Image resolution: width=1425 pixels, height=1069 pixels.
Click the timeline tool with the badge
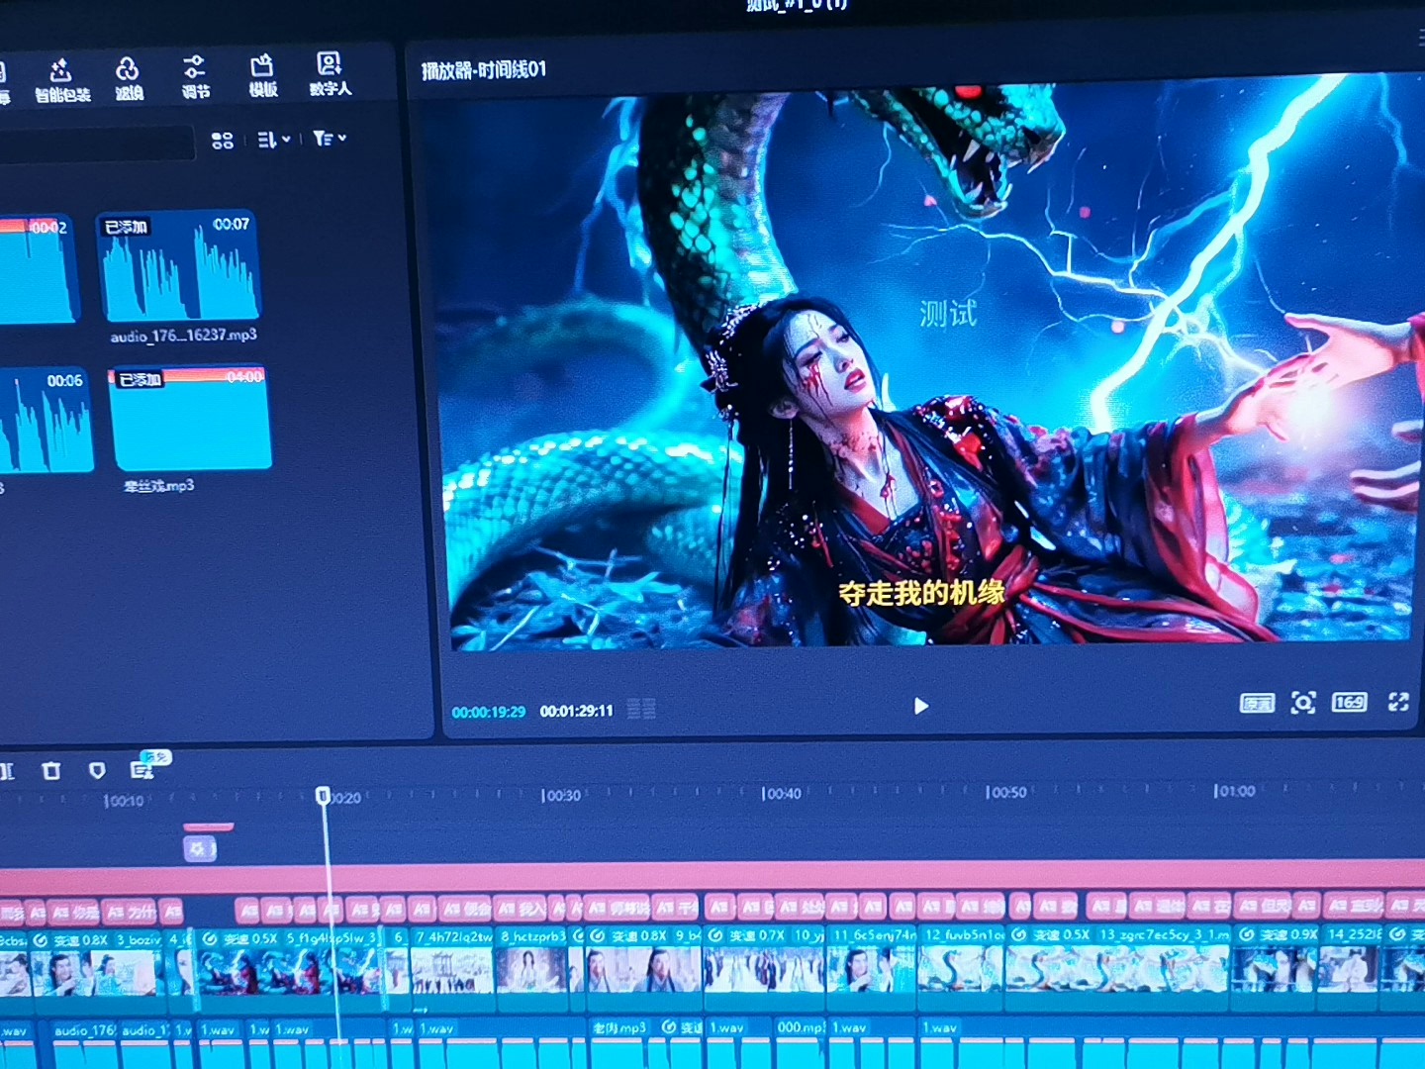pyautogui.click(x=143, y=768)
